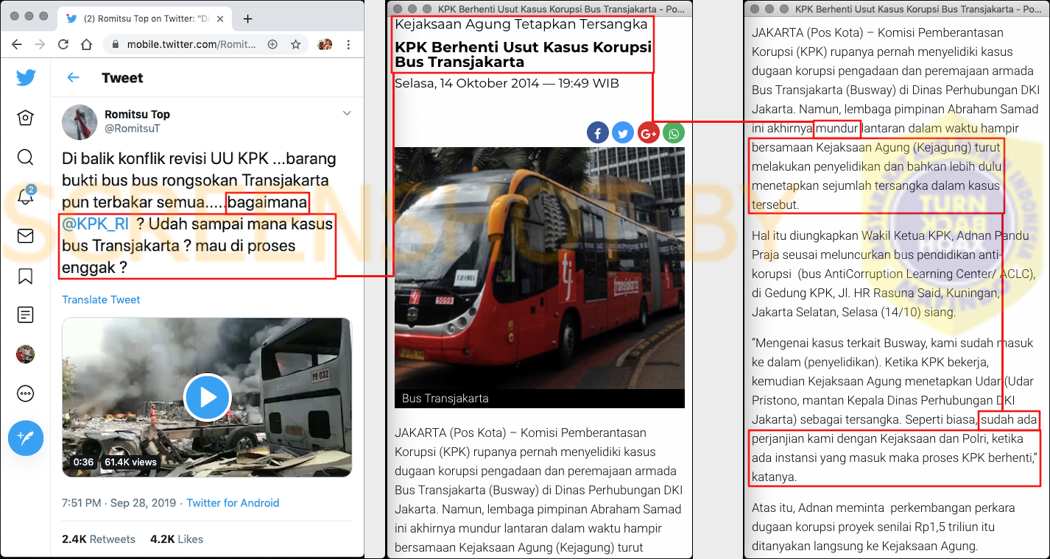Bookmark this page with the star icon
Screen dimensions: 1050x559
[295, 45]
